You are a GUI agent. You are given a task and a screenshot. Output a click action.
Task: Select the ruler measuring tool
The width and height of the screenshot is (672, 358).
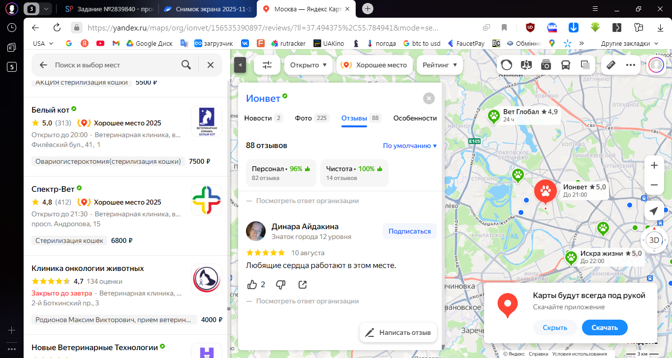pyautogui.click(x=611, y=64)
